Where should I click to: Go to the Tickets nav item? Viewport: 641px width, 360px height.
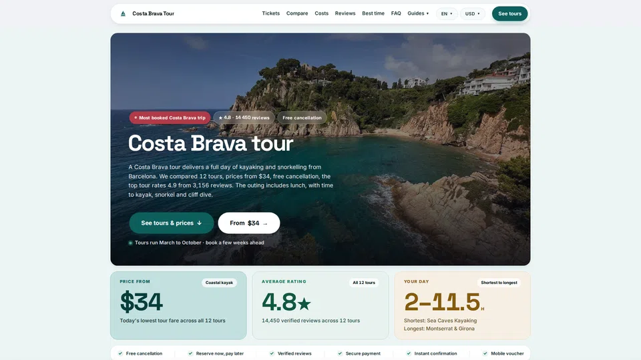point(270,13)
